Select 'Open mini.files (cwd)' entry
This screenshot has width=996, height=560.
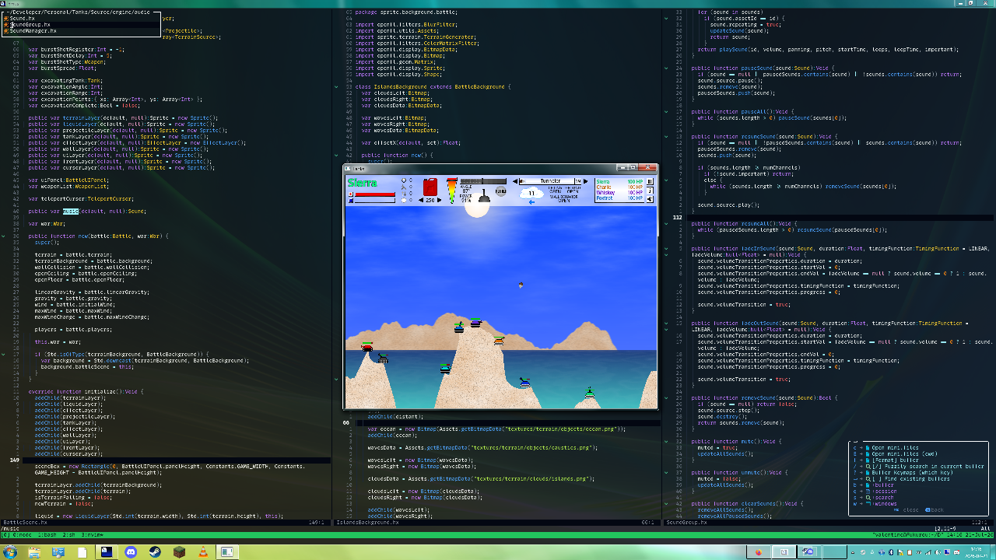[x=904, y=454]
